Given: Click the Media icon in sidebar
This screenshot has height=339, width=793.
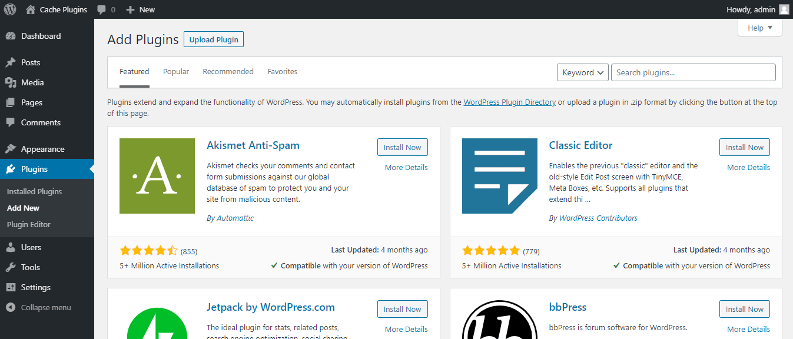Looking at the screenshot, I should [x=11, y=82].
